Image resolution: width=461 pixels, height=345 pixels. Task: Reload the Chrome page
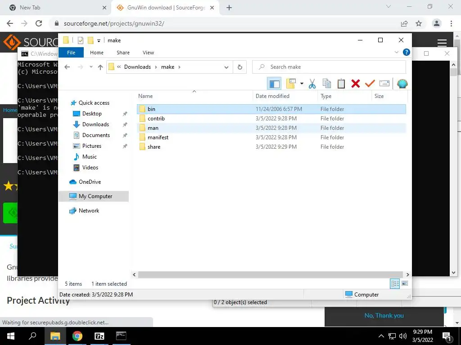click(39, 23)
